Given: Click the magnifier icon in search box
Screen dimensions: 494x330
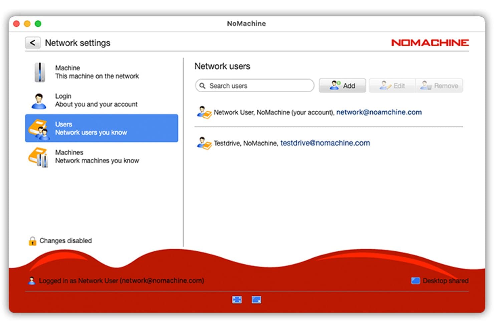Looking at the screenshot, I should pos(202,86).
